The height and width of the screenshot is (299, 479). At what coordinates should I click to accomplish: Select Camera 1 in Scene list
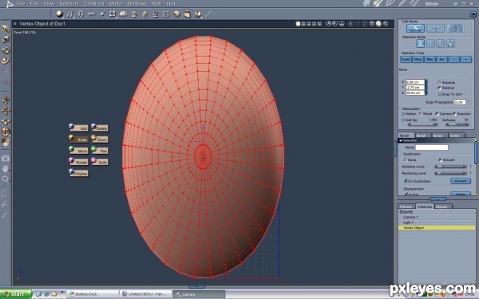437,217
